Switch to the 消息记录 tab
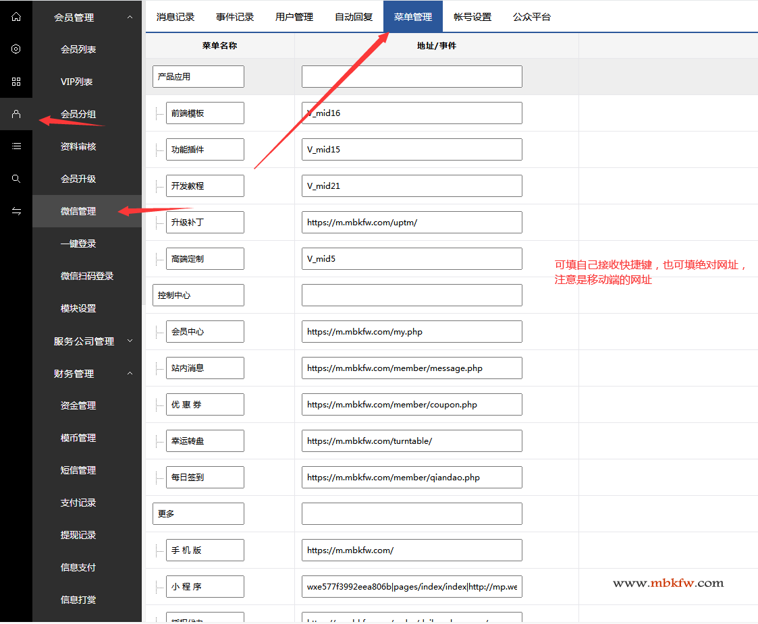Screen dimensions: 758x624 (175, 17)
